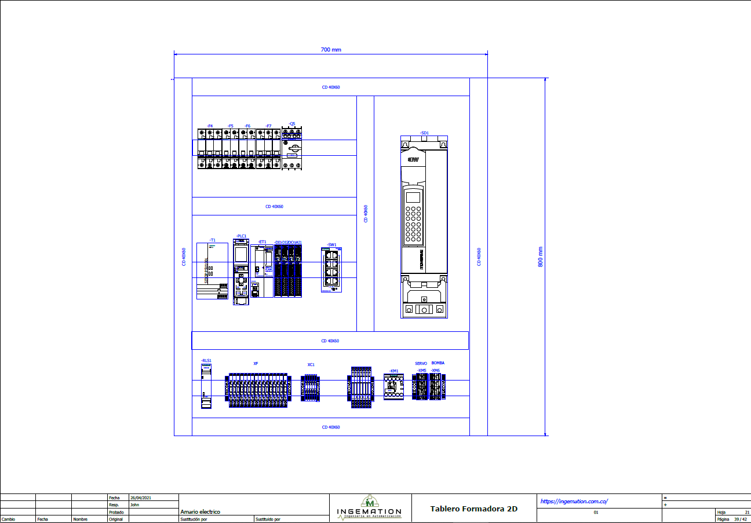The height and width of the screenshot is (523, 751).
Task: Select the Tablero Formadora 2D title
Action: (x=474, y=509)
